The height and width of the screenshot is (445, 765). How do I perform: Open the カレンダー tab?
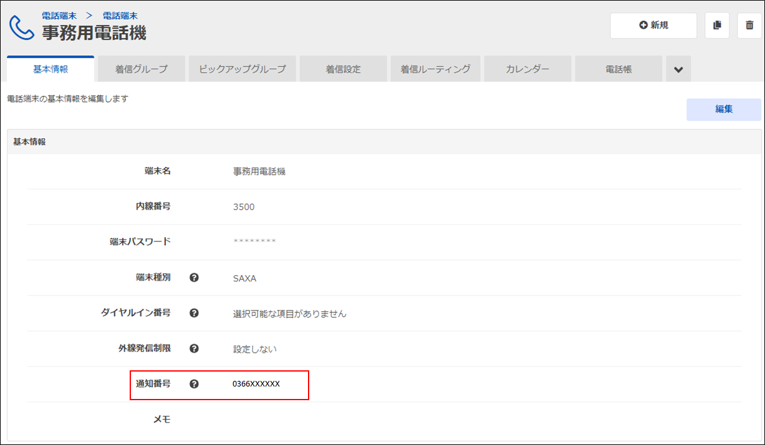point(527,69)
